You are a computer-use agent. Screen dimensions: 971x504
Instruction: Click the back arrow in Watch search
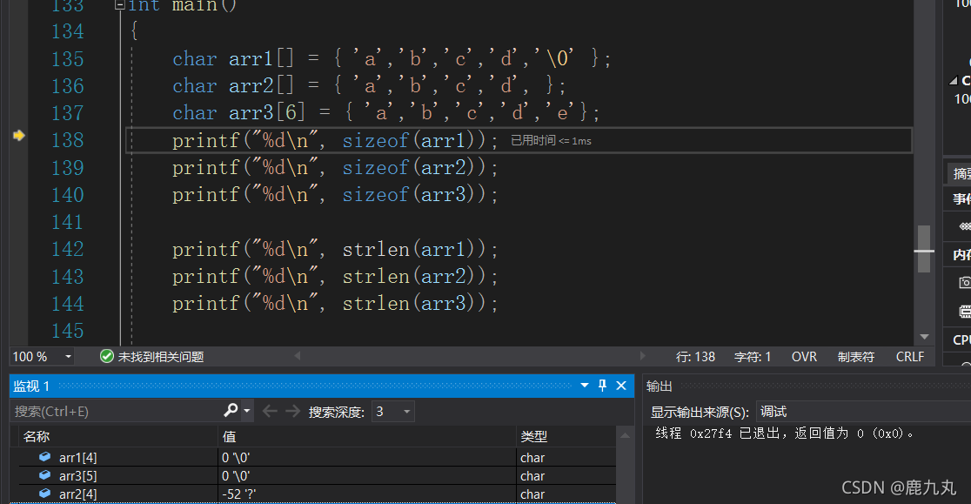tap(270, 411)
